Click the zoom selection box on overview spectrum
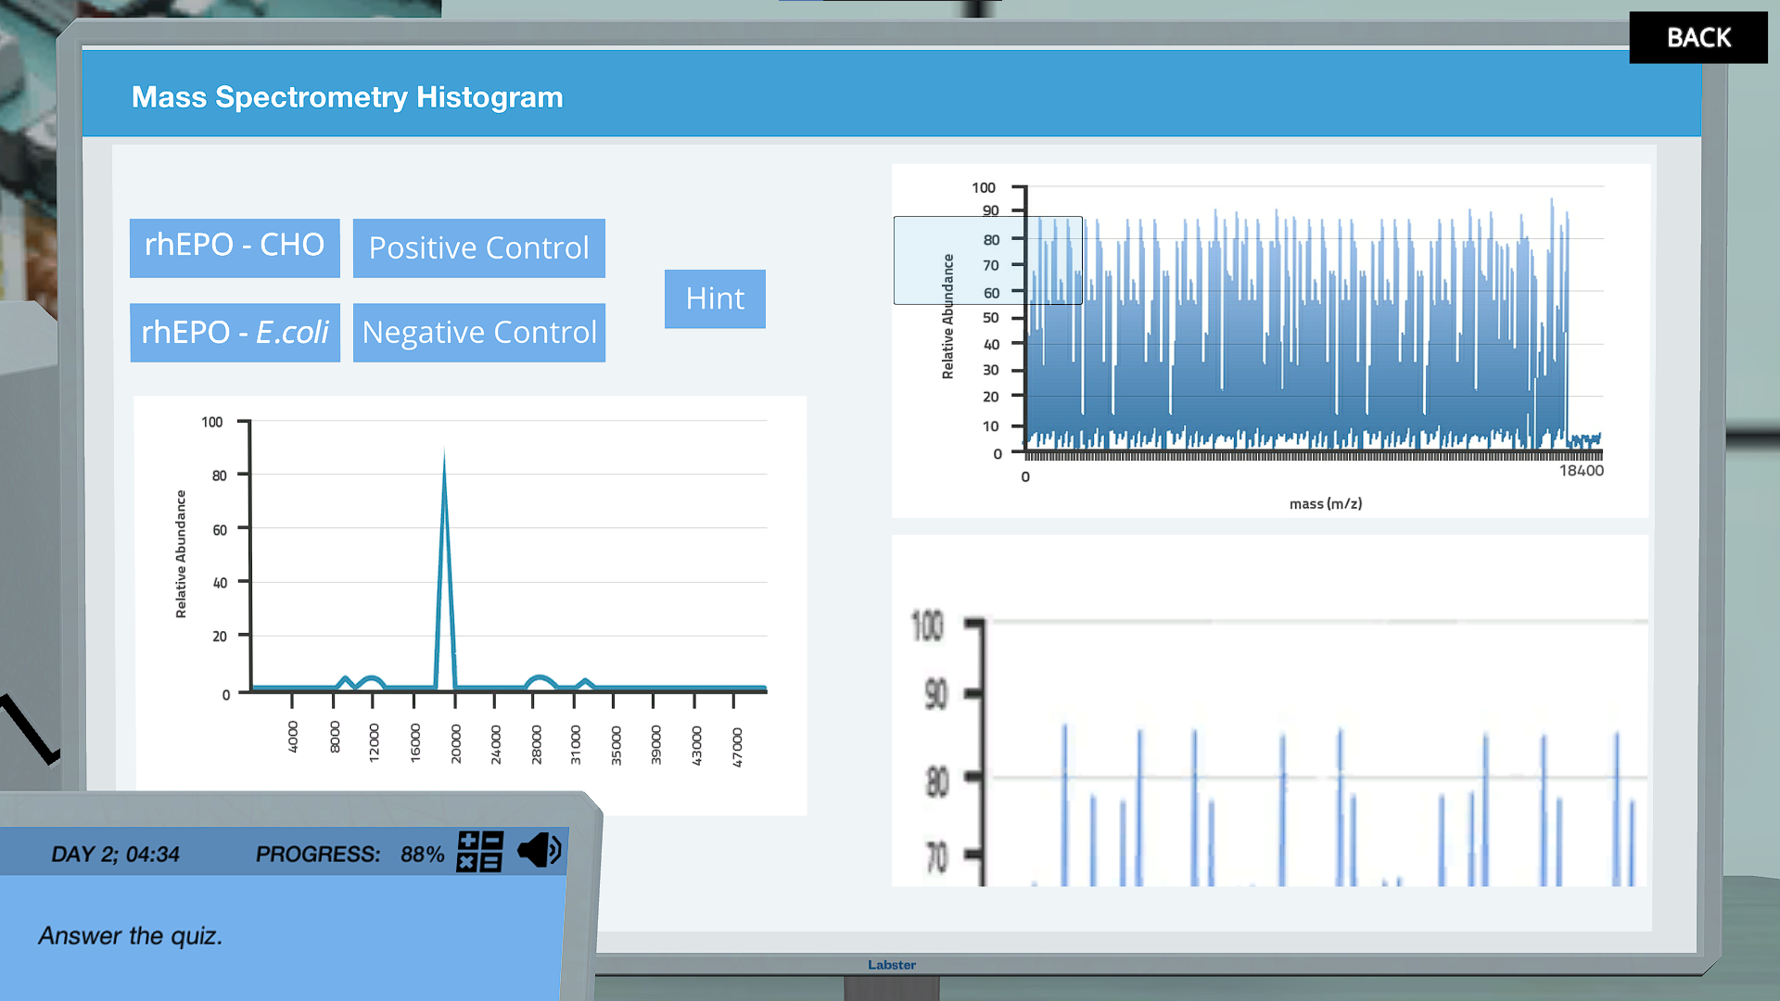The image size is (1780, 1001). (x=987, y=260)
